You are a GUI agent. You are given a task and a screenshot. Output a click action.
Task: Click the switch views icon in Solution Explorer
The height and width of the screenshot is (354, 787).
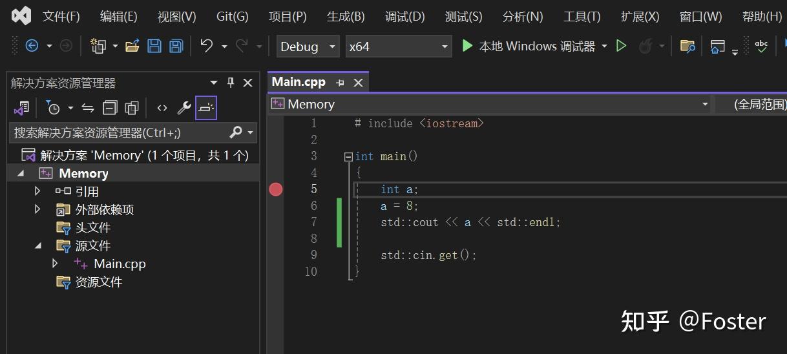[21, 108]
